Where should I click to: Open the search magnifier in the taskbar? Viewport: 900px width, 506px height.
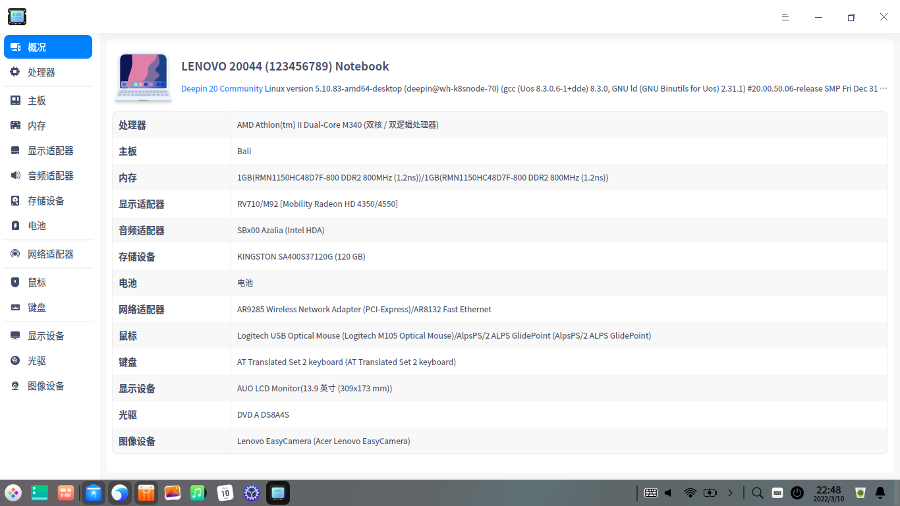point(758,493)
